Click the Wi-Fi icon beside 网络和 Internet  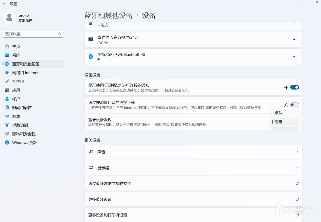pyautogui.click(x=7, y=73)
